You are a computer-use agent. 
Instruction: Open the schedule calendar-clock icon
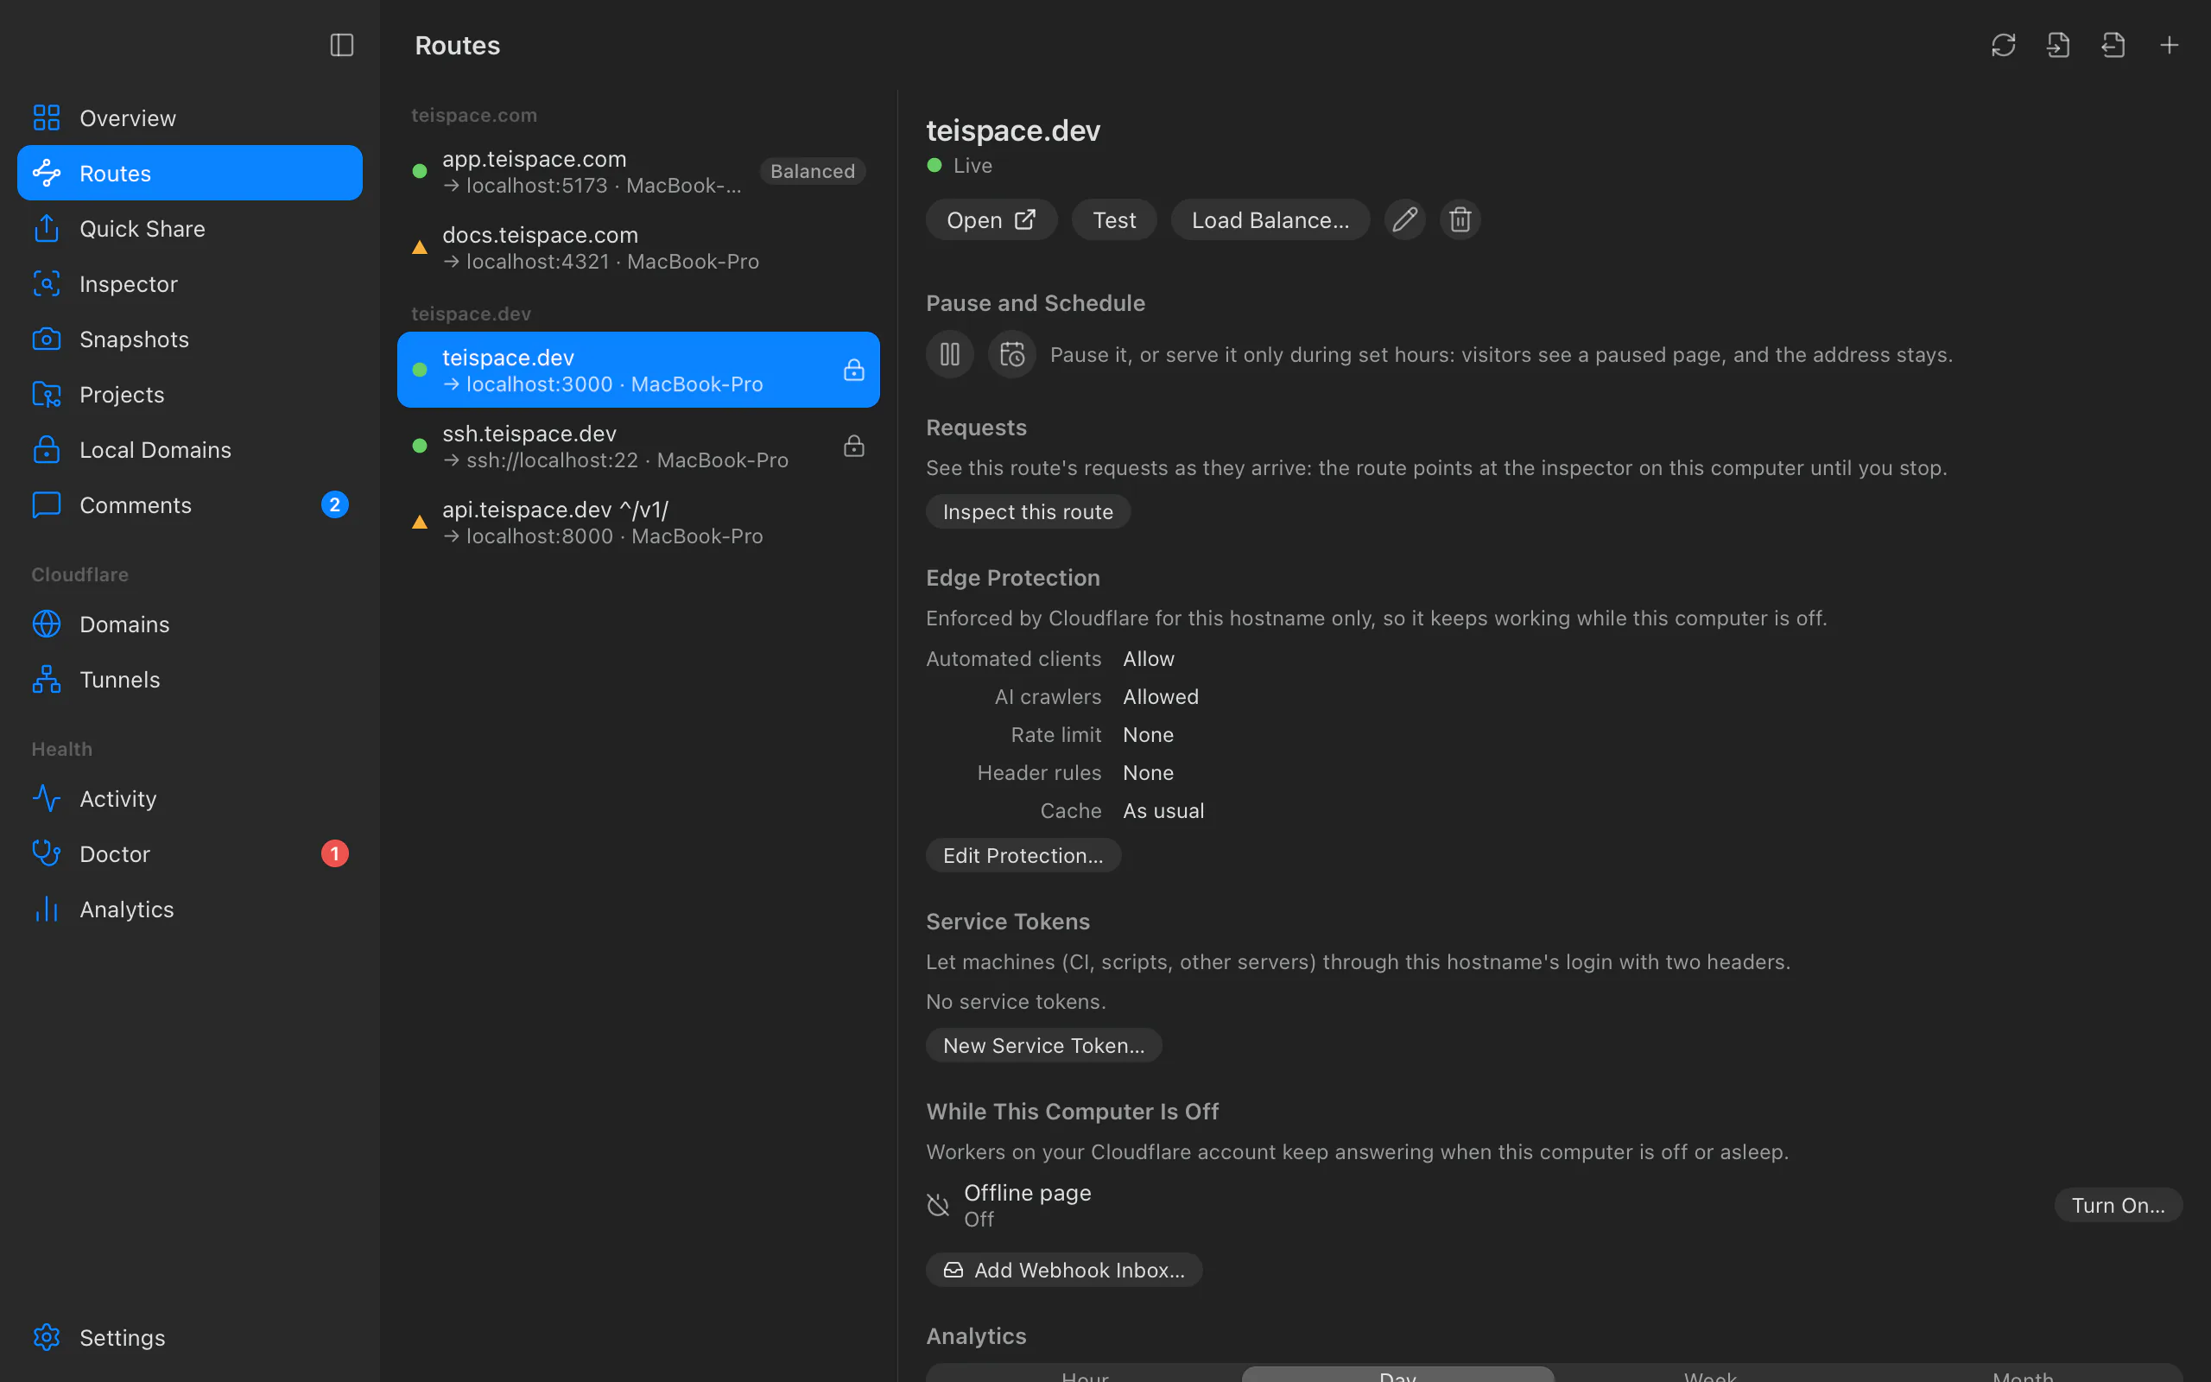click(1011, 354)
